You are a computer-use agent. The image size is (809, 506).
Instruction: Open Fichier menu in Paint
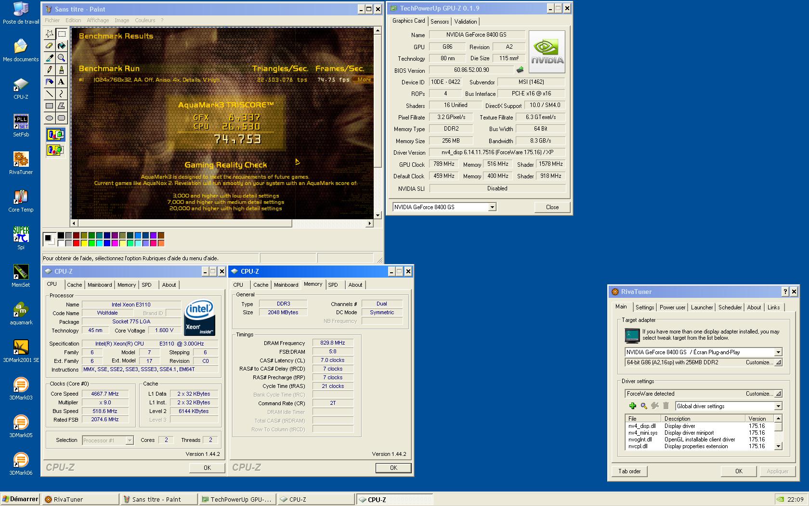tap(52, 20)
